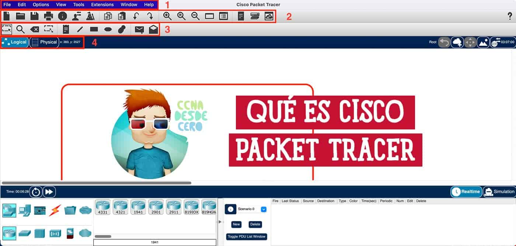Zoom out with the minus magnifier
Viewport: 516px width, 246px height.
(195, 16)
